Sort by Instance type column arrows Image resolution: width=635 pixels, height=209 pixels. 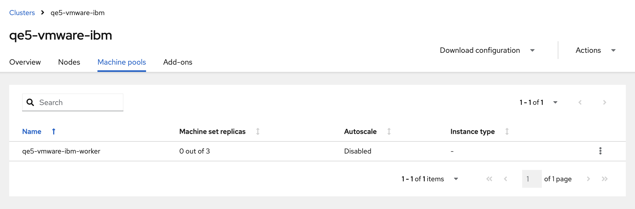click(x=507, y=131)
